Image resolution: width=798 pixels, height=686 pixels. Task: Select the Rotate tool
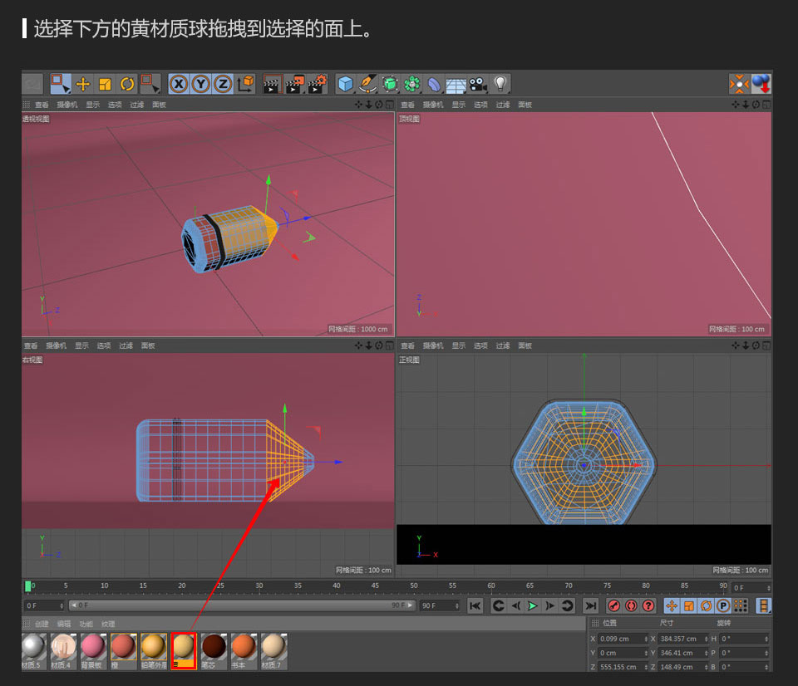pos(125,83)
